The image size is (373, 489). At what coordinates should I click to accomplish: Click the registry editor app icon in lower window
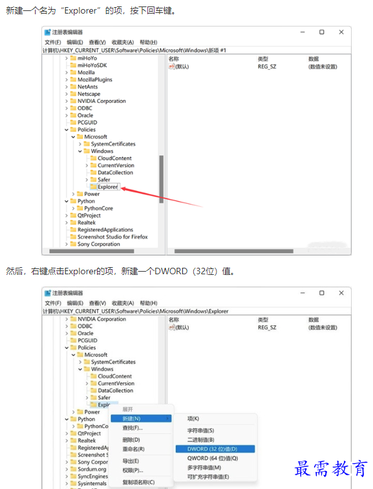(x=48, y=293)
